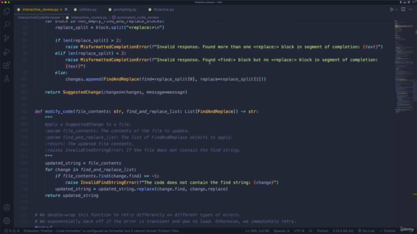Click the 'Apply a SuggestedChange to a file' docstring

pos(88,124)
